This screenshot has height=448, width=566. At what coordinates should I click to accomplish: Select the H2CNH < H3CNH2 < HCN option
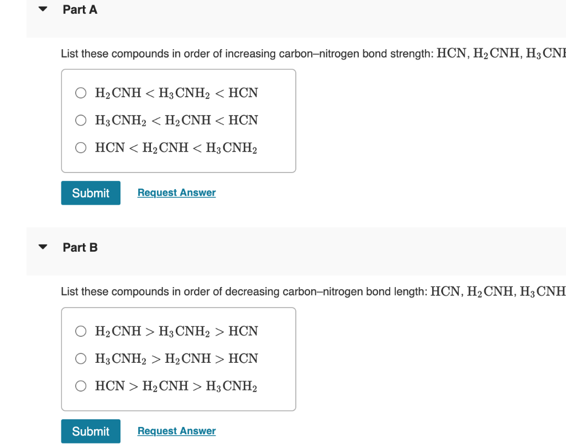tap(81, 93)
